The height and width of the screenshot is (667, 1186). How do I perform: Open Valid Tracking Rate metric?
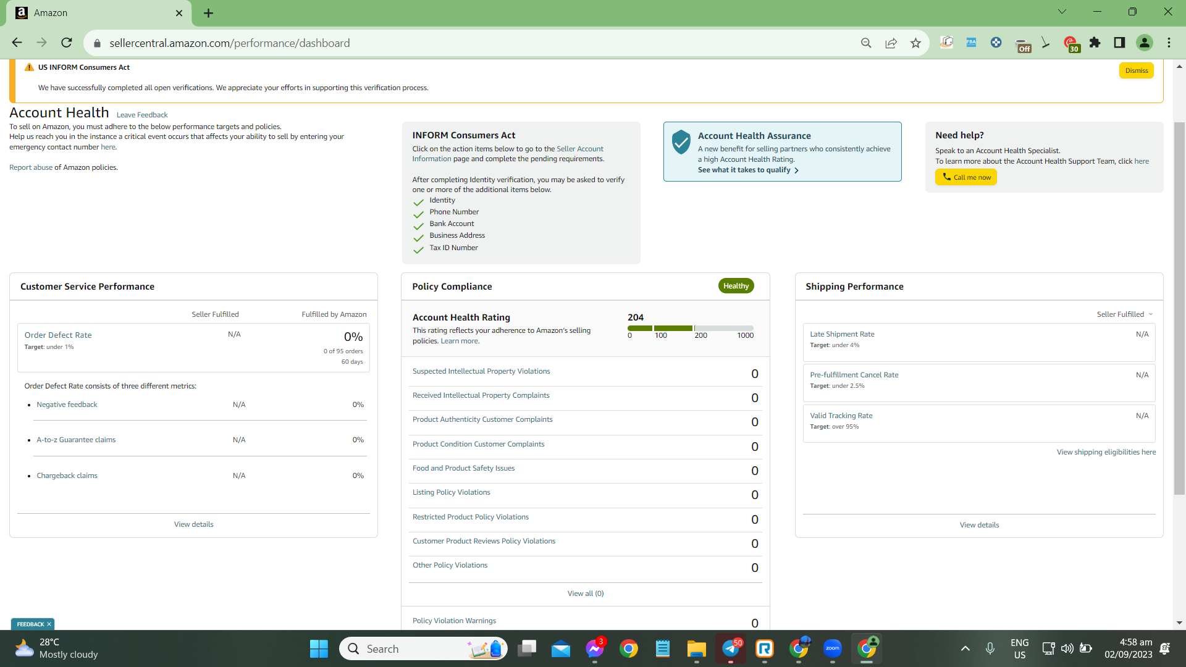[841, 416]
